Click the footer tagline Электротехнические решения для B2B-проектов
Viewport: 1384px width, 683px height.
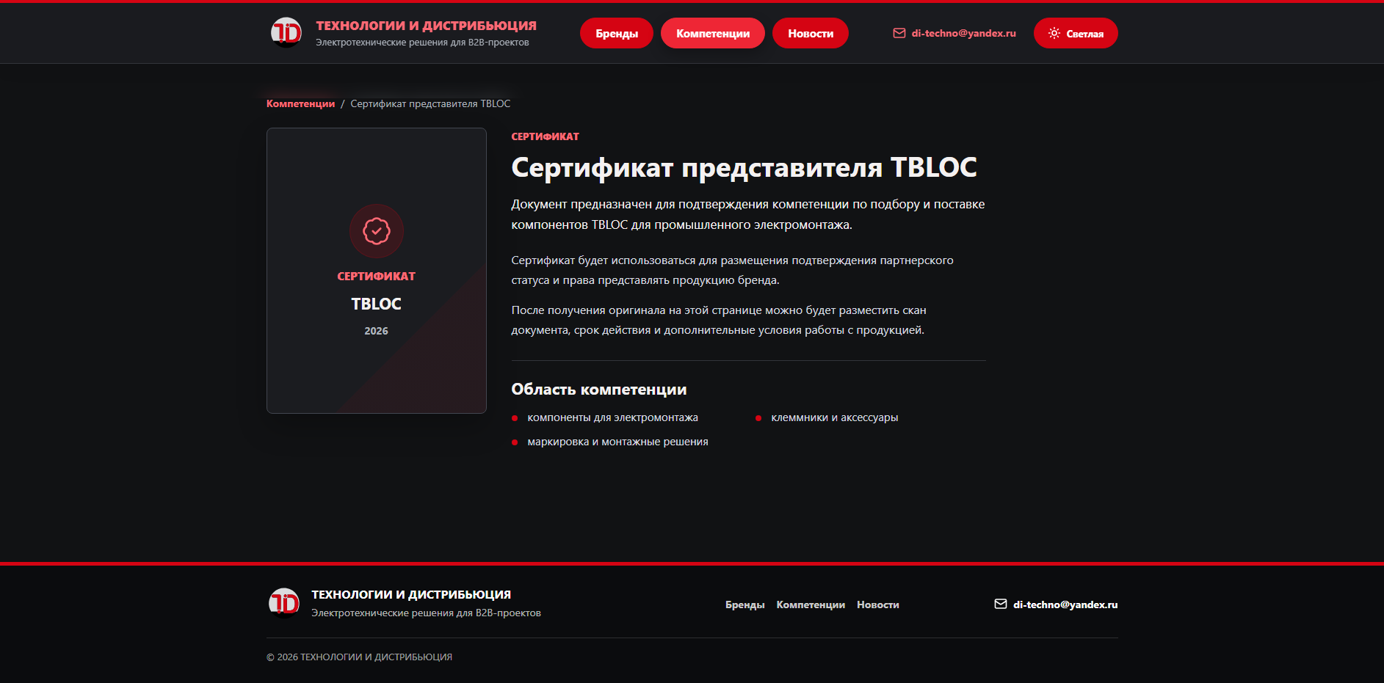click(426, 613)
